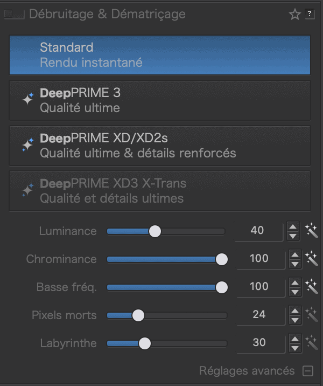Mark the panel as favorite with star
The height and width of the screenshot is (386, 323).
tap(294, 15)
